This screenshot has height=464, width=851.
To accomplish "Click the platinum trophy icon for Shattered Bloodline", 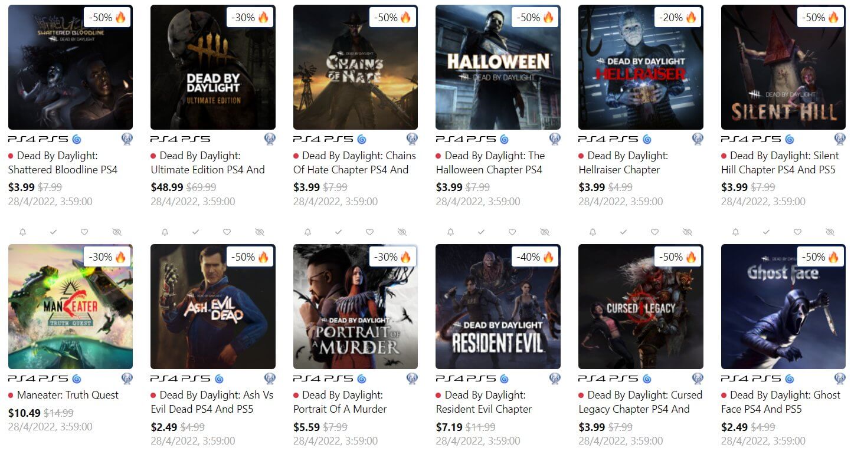I will click(x=127, y=139).
